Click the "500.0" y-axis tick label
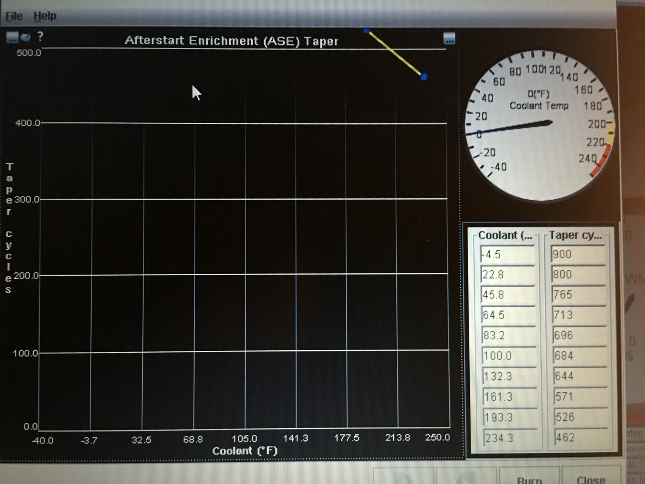 coord(29,53)
